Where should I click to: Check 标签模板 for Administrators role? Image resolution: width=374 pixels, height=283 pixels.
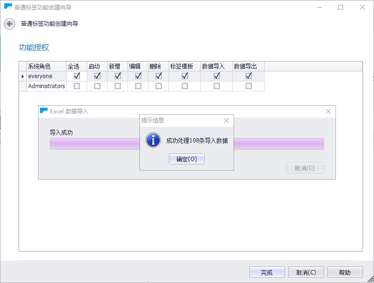(x=185, y=86)
